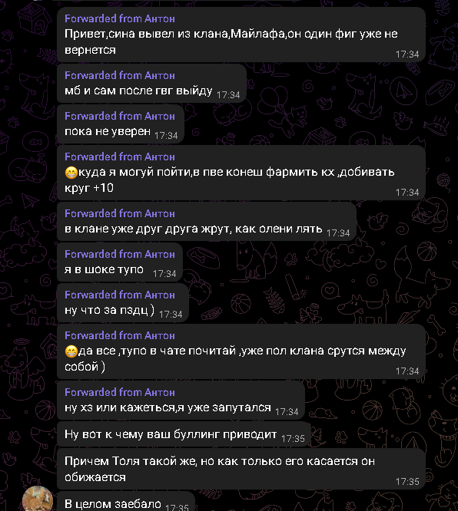Select message 'Ну вот к чему ваш буллинг приводит'
The height and width of the screenshot is (511, 458).
[184, 434]
